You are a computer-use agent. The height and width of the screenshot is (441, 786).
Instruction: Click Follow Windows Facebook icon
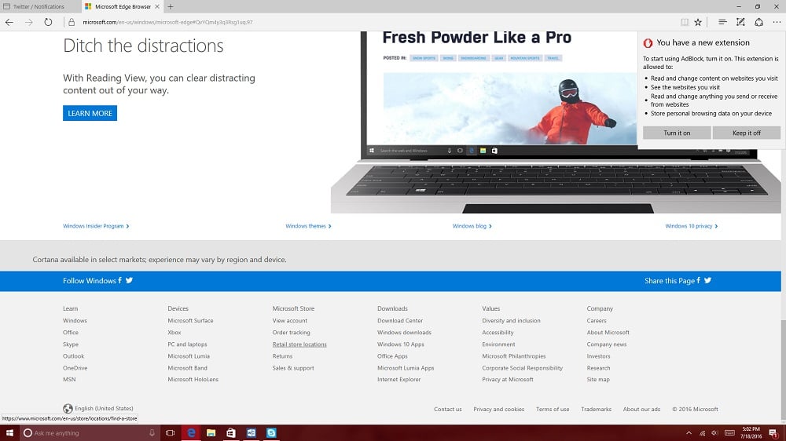119,280
